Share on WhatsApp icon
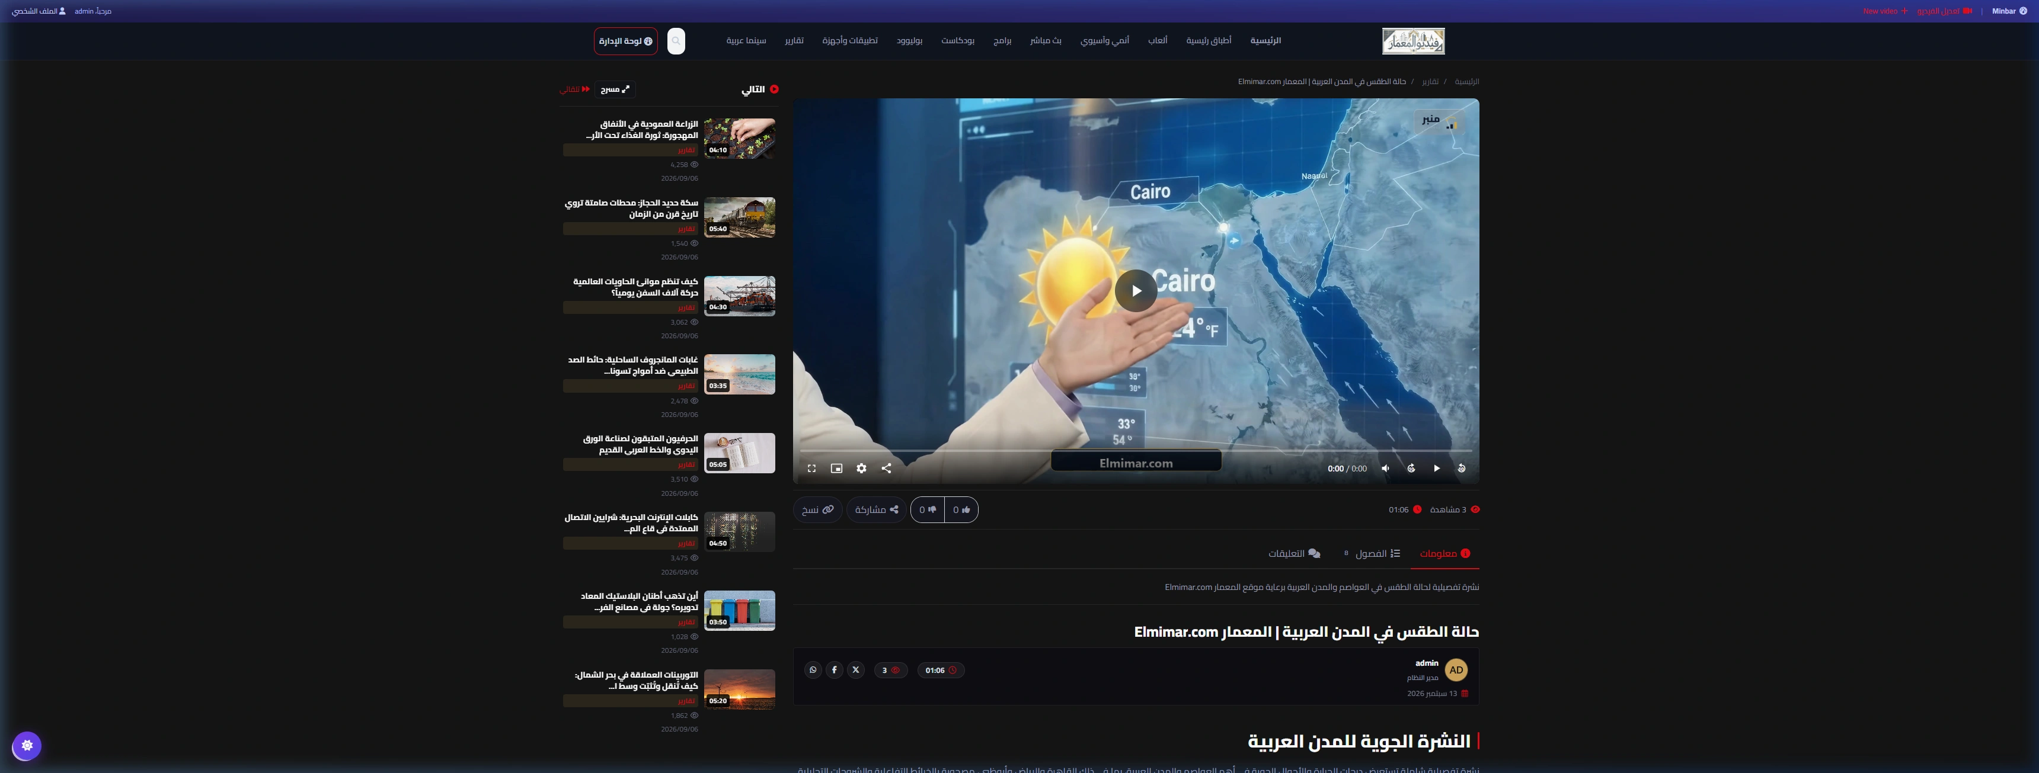The height and width of the screenshot is (773, 2039). [813, 670]
